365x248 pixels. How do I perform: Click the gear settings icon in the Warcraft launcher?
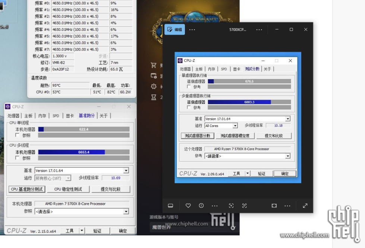[154, 86]
